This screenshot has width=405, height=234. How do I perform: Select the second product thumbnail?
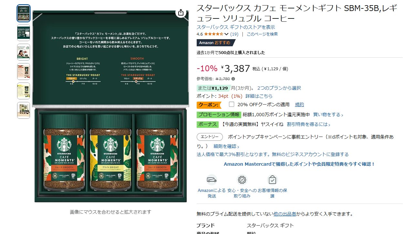pyautogui.click(x=24, y=33)
